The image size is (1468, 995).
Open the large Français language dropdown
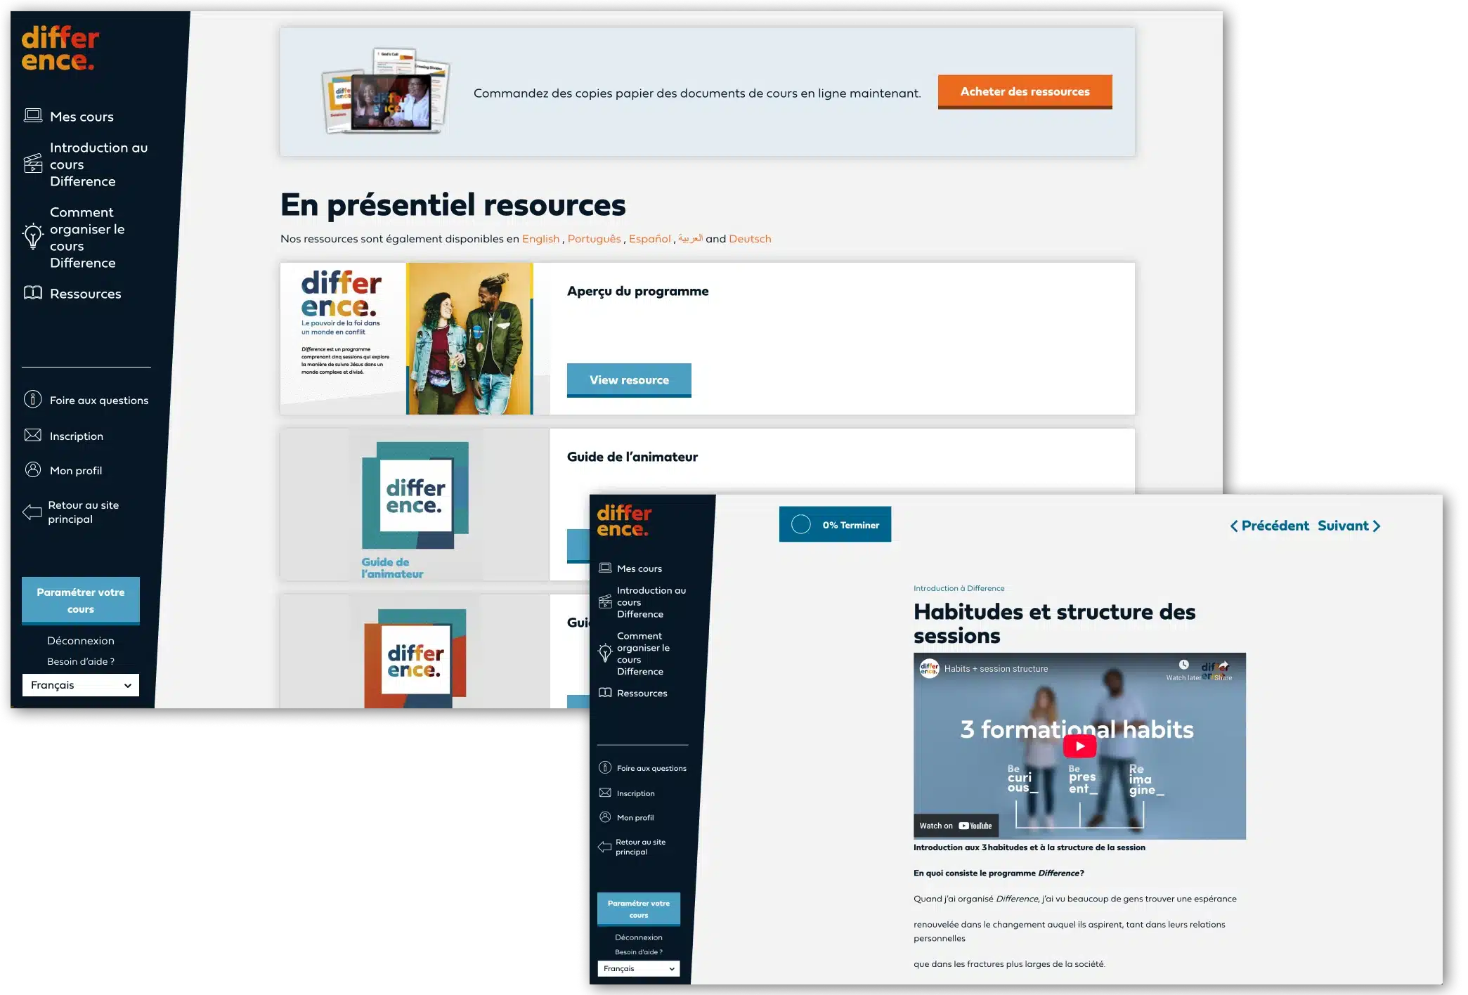81,685
